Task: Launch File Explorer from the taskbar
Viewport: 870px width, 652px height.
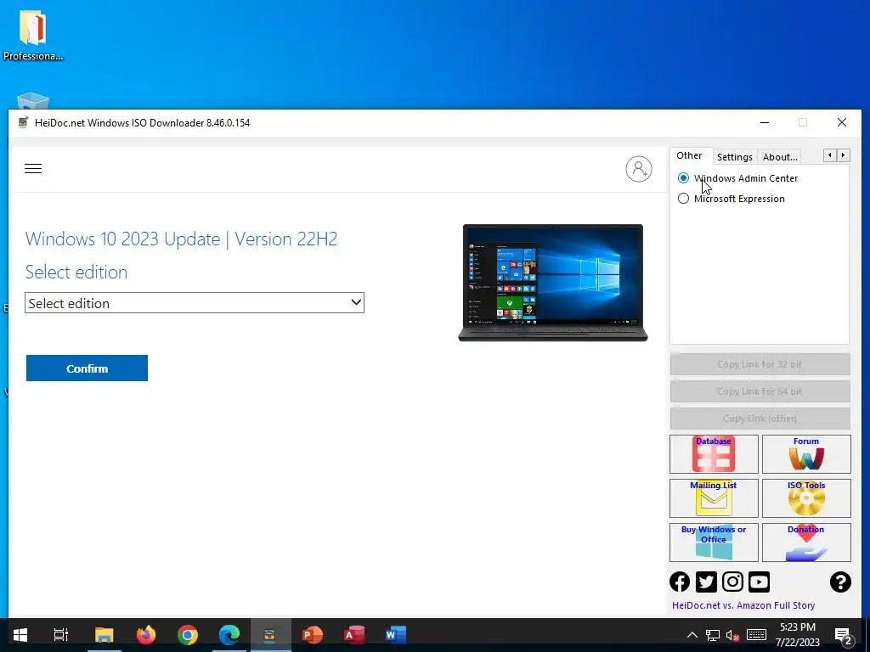Action: pyautogui.click(x=104, y=635)
